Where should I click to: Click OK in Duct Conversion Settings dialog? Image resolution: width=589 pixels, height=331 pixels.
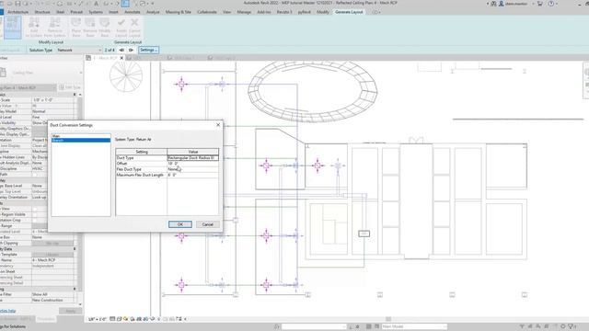pyautogui.click(x=180, y=224)
